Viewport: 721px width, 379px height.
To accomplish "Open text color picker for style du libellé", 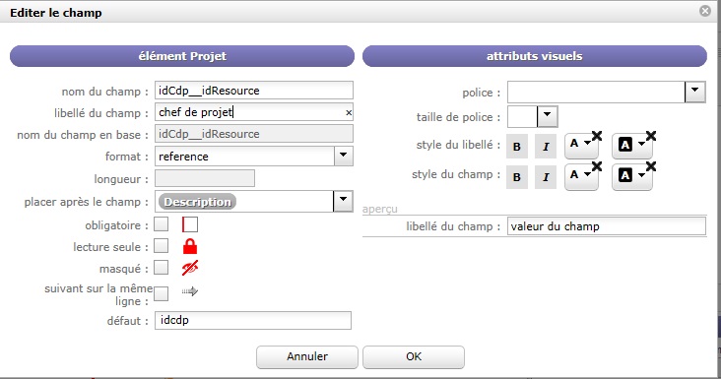I will (x=580, y=145).
